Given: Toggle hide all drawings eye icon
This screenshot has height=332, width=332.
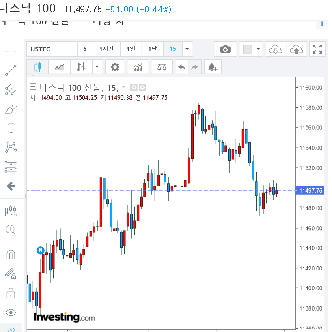Looking at the screenshot, I should click(x=11, y=313).
